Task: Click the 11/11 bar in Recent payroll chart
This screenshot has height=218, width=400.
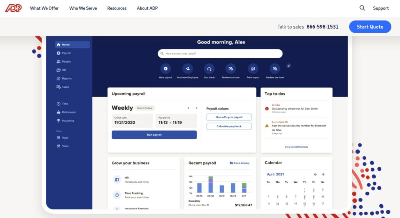Action: [244, 188]
